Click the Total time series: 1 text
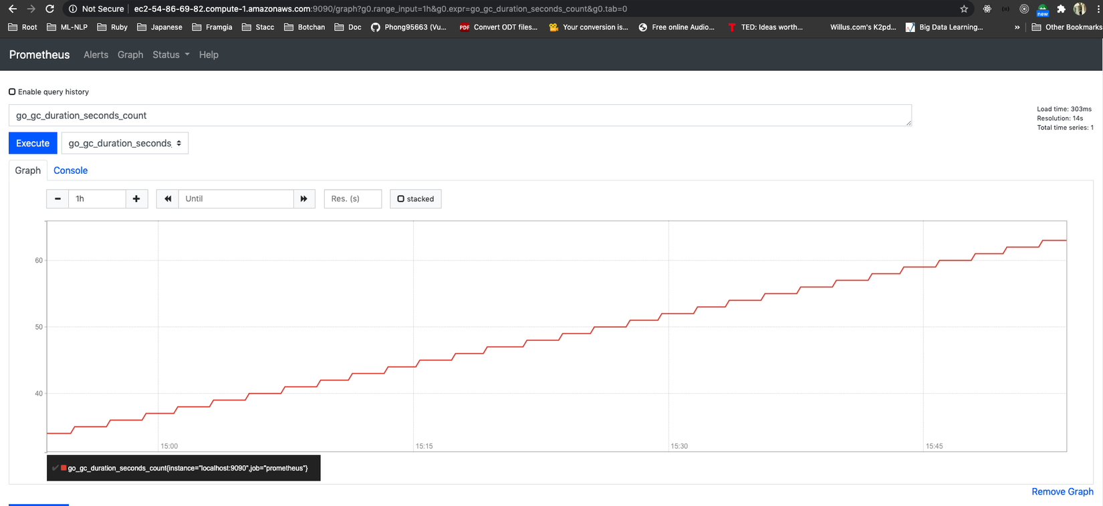Screen dimensions: 1103x506 [1065, 128]
